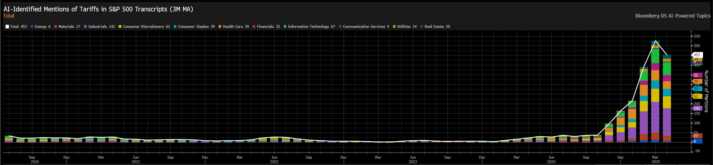The width and height of the screenshot is (713, 165).
Task: Click the 550 y-axis label
Action: coord(697,36)
